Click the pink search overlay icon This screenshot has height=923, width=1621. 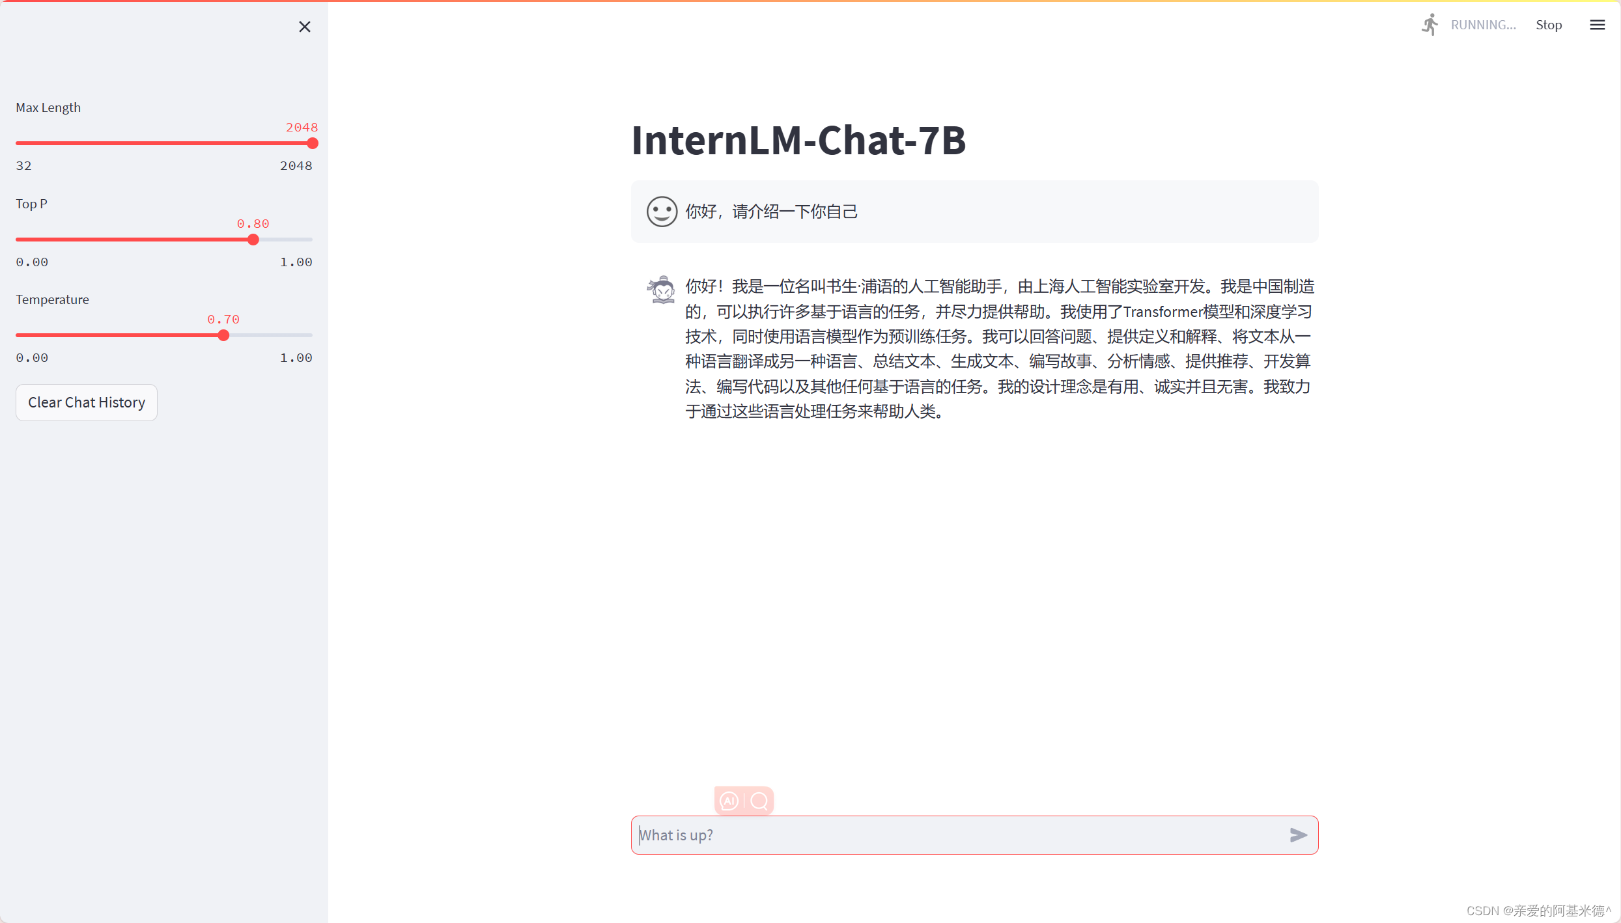coord(759,801)
